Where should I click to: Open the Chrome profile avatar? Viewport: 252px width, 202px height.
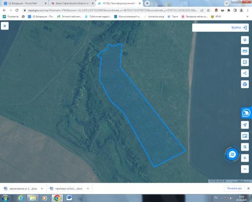[x=241, y=10]
